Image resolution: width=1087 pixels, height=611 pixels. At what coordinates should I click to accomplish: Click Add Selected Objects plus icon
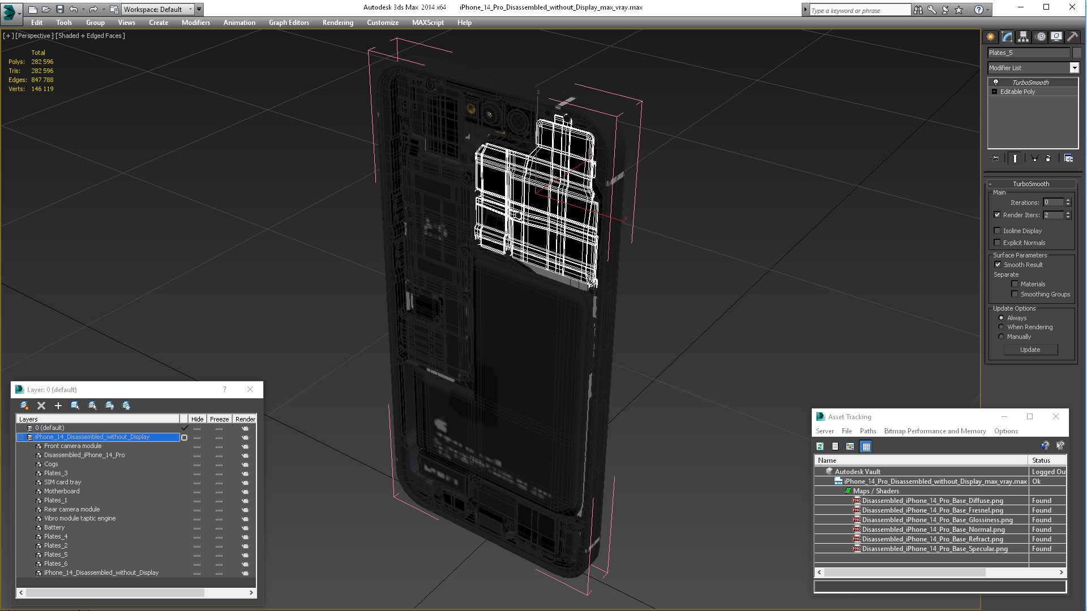(58, 406)
